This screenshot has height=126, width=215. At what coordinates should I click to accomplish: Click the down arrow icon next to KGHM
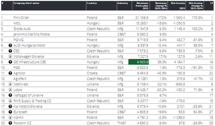click(10, 117)
